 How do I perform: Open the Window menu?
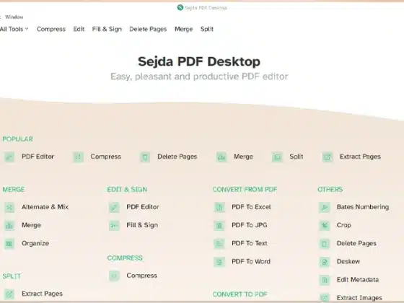[14, 17]
